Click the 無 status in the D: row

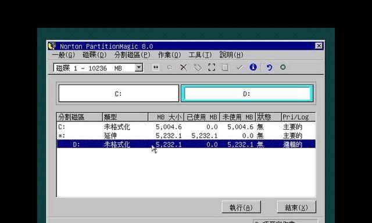260,145
